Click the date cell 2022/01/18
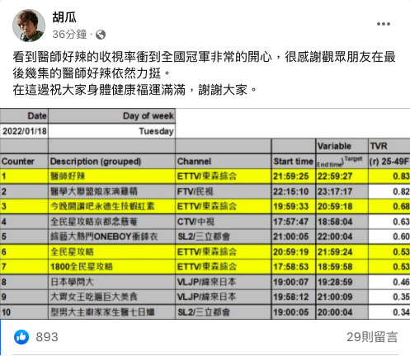Screen dimensions: 410x356 [24, 131]
